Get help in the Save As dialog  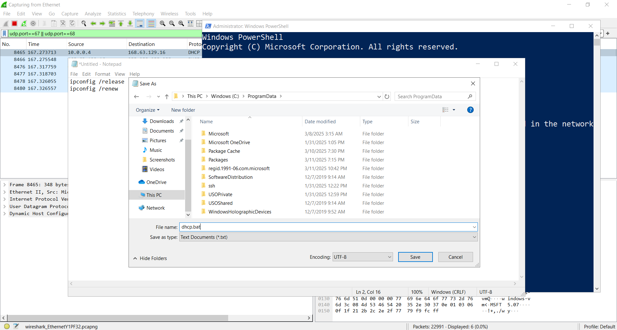(x=470, y=110)
